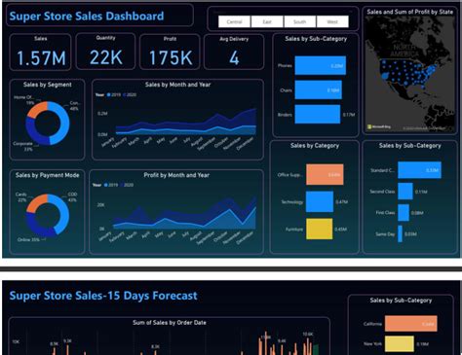Click the Profit 175K card

coord(170,52)
